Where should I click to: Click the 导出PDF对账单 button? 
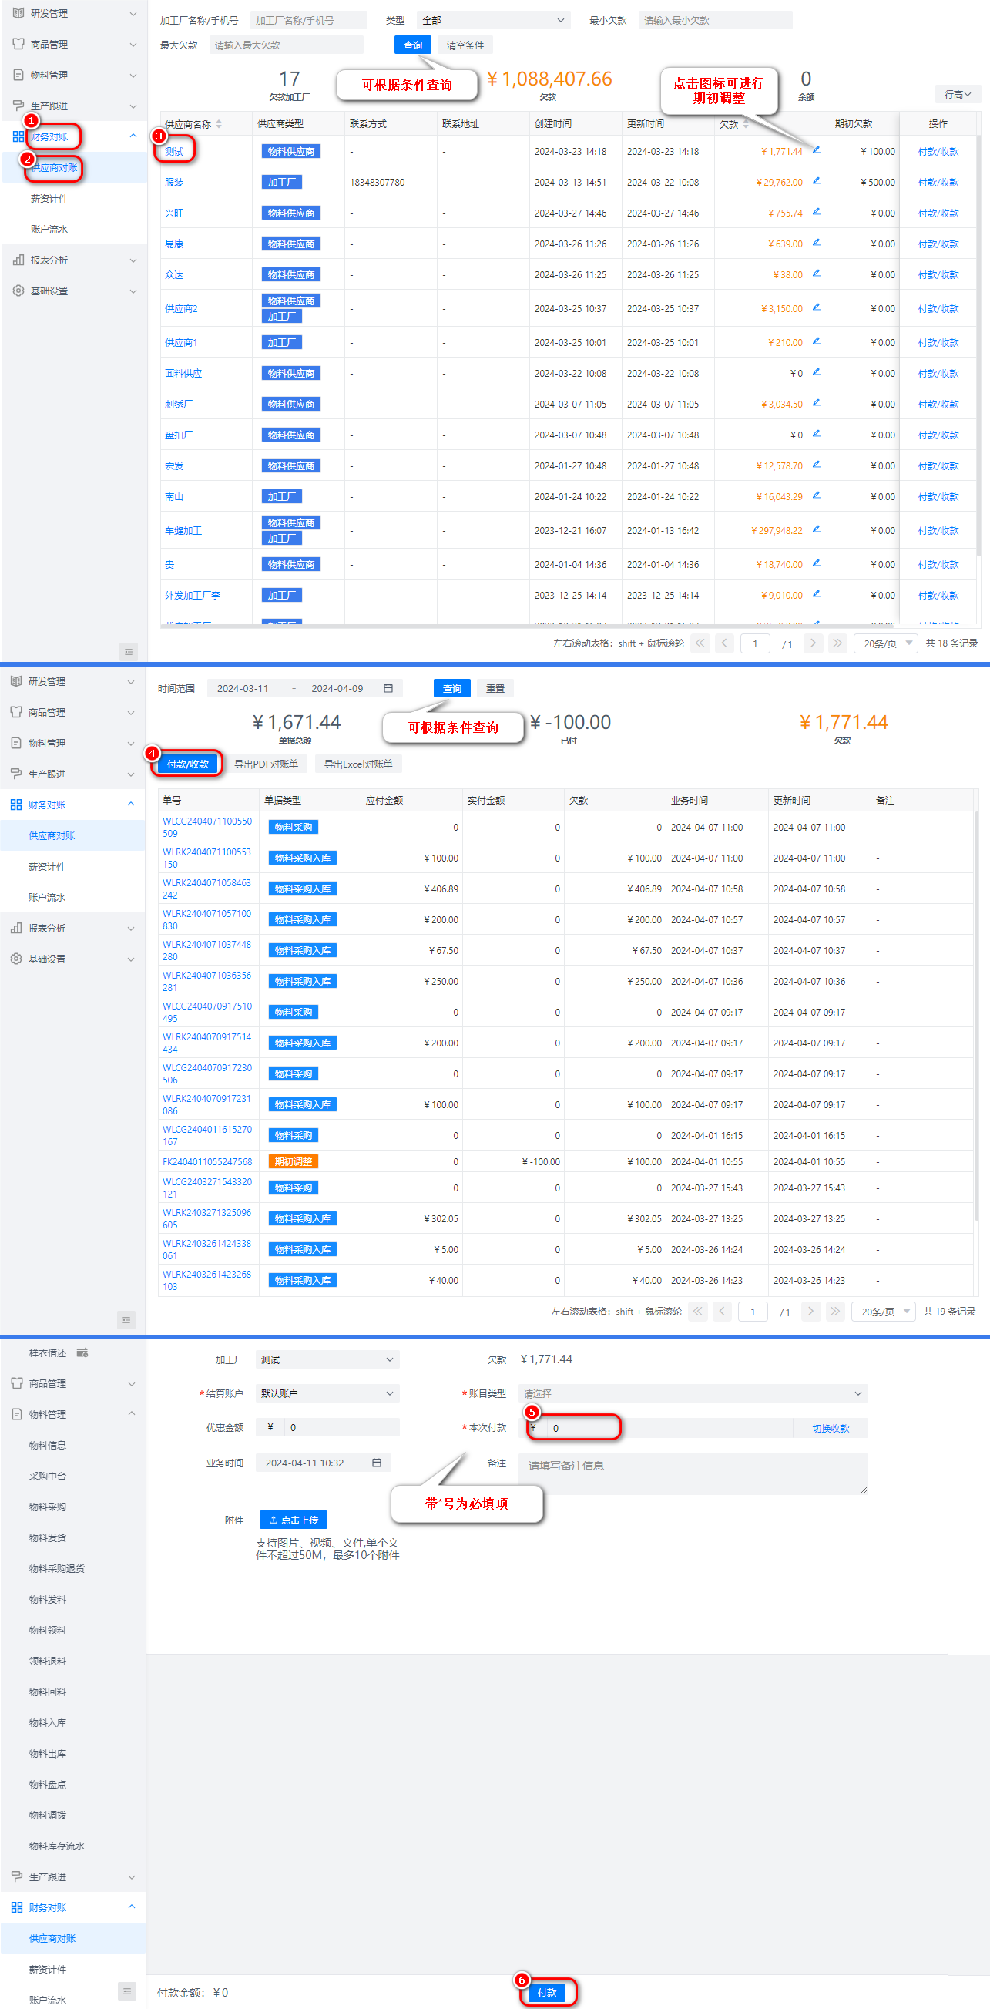pos(266,764)
